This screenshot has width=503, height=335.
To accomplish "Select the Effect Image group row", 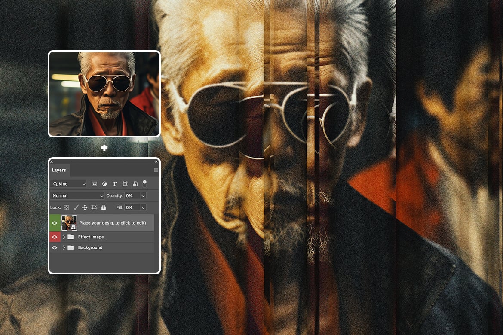I will 102,237.
